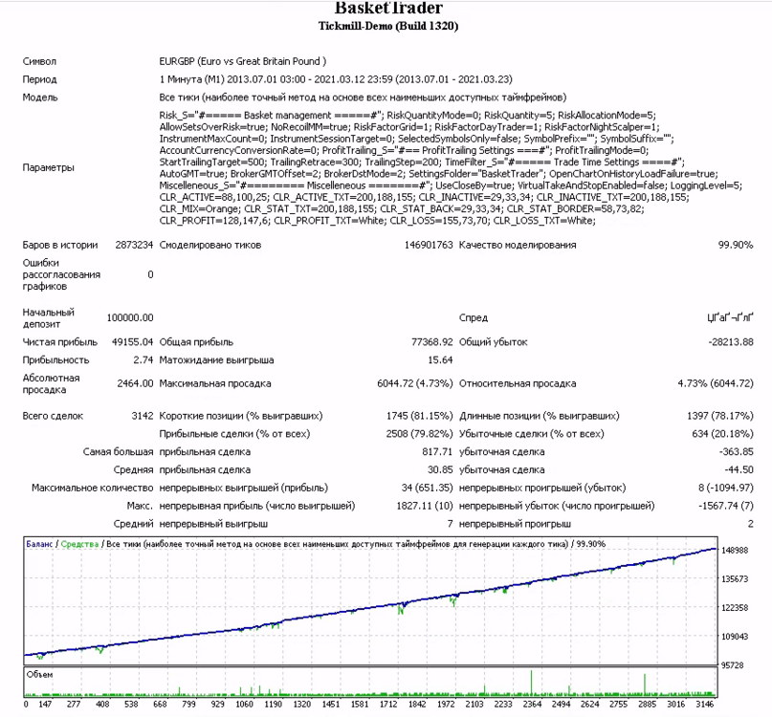Click the loss trades value '634 (20.18%)'

(x=723, y=434)
